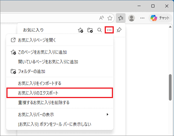174x136 pixels.
Task: Pin the favorites panel with the pin icon
Action: (119, 30)
